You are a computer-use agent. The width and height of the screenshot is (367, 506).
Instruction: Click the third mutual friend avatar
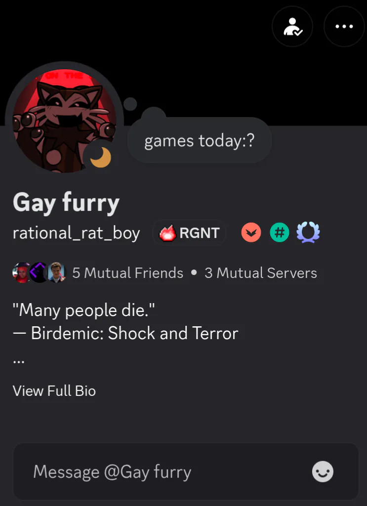click(56, 273)
